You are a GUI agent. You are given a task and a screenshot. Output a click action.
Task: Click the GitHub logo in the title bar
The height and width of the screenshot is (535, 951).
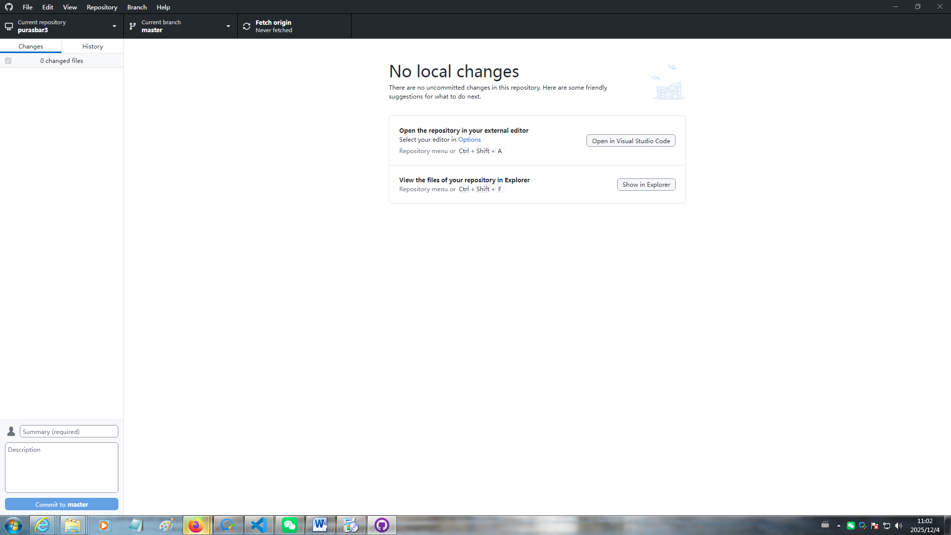[9, 7]
